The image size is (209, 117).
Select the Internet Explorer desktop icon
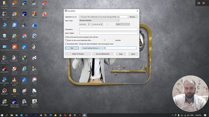(24, 71)
